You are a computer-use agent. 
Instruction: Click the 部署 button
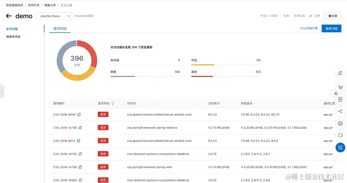pos(333,16)
